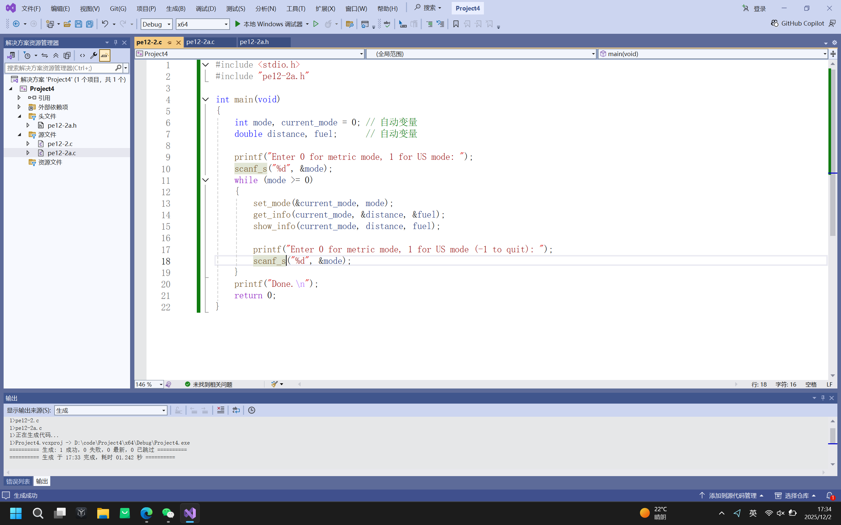Viewport: 841px width, 525px height.
Task: Toggle output timestamps with the clock icon
Action: pyautogui.click(x=252, y=410)
